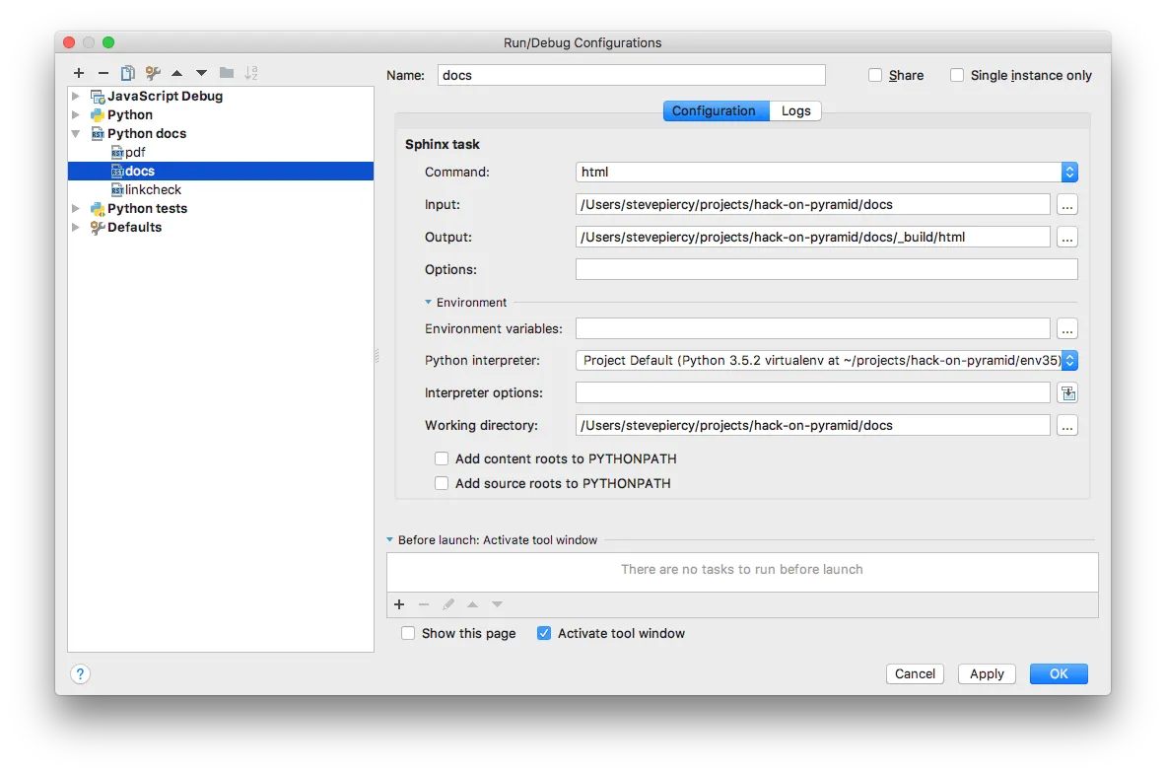Focus the Input path field
Screen dimensions: 1166x774
(813, 205)
